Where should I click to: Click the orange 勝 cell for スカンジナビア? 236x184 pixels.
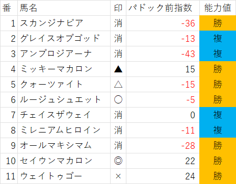click(x=218, y=23)
